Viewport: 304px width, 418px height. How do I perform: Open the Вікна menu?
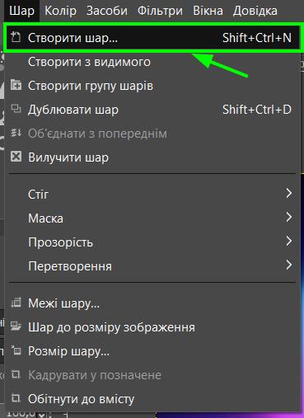pos(208,11)
